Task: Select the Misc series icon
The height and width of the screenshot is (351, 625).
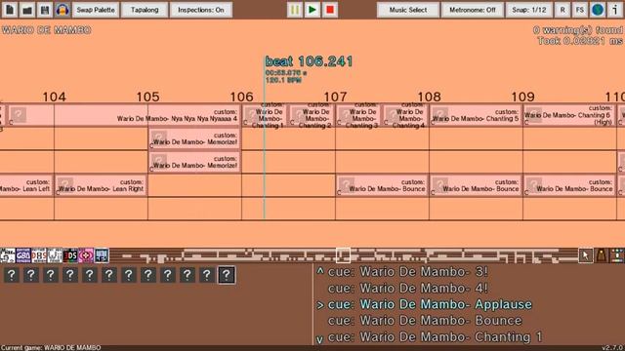Action: [x=8, y=255]
